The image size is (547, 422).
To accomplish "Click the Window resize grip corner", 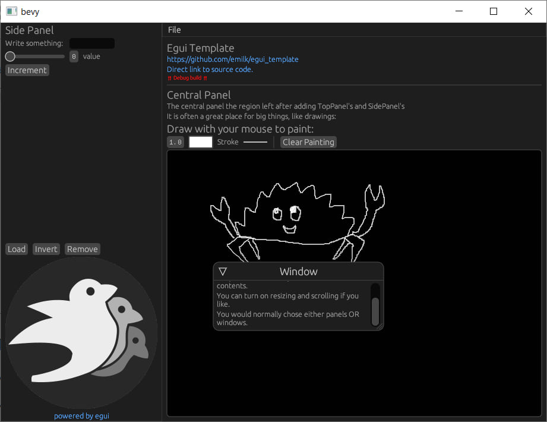I will point(380,326).
